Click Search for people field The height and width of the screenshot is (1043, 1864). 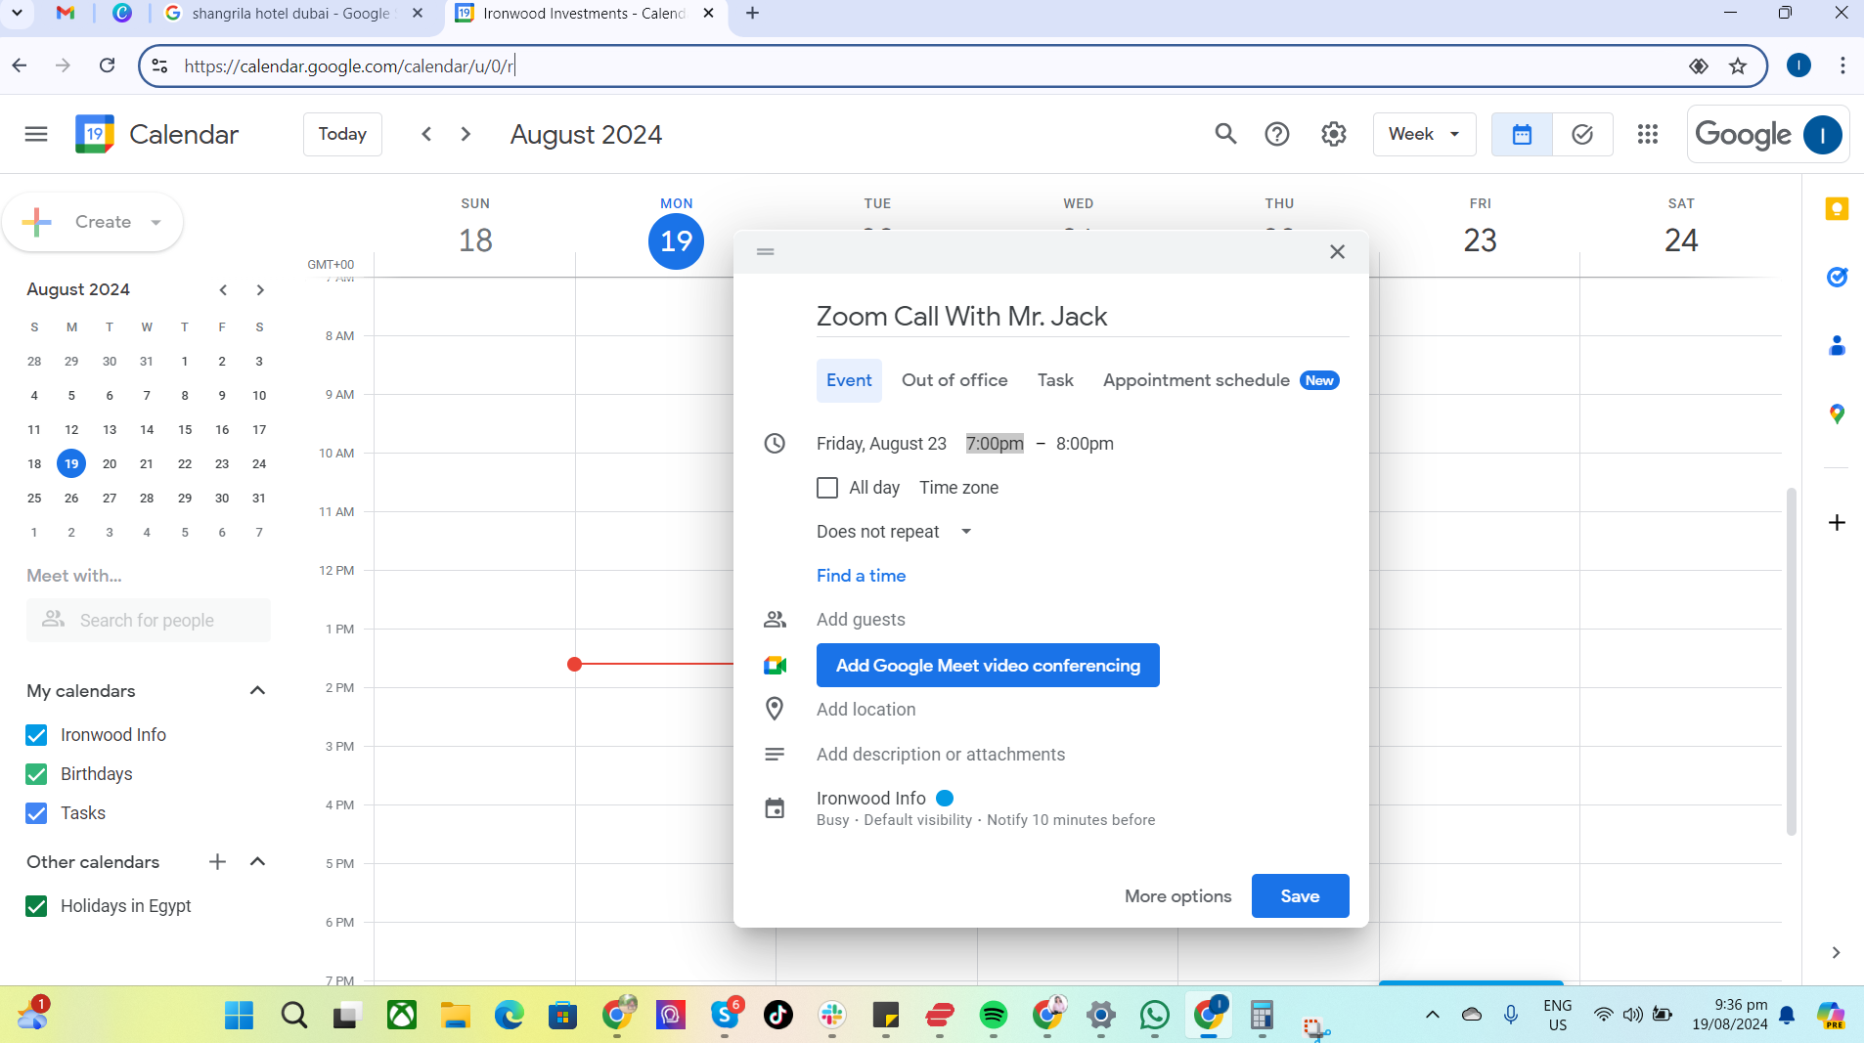149,621
